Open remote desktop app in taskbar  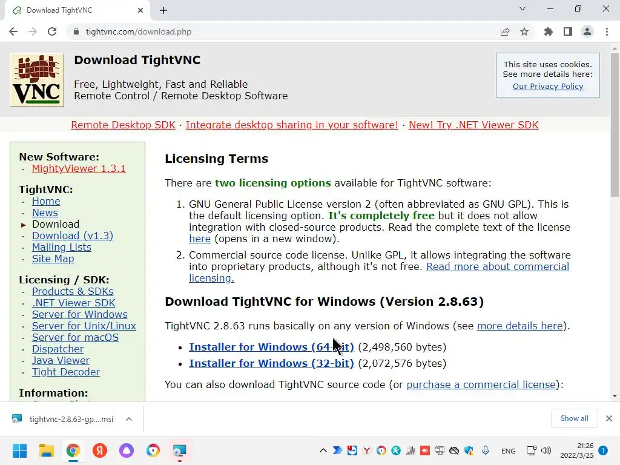(x=179, y=450)
